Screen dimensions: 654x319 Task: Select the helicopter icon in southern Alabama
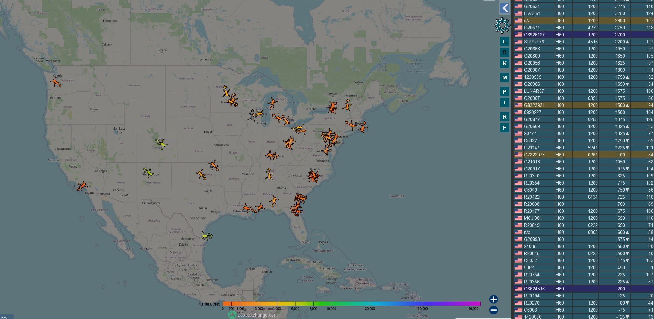274,201
